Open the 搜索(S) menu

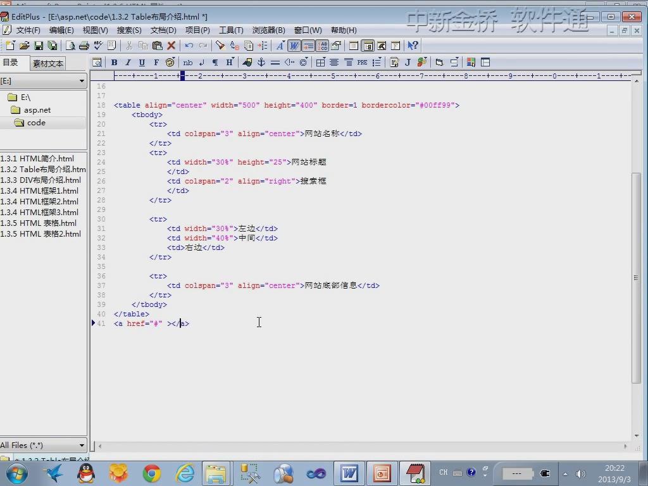coord(129,30)
